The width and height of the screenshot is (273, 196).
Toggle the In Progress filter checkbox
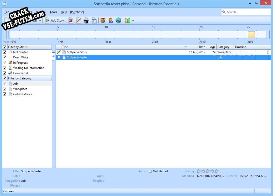[5, 62]
